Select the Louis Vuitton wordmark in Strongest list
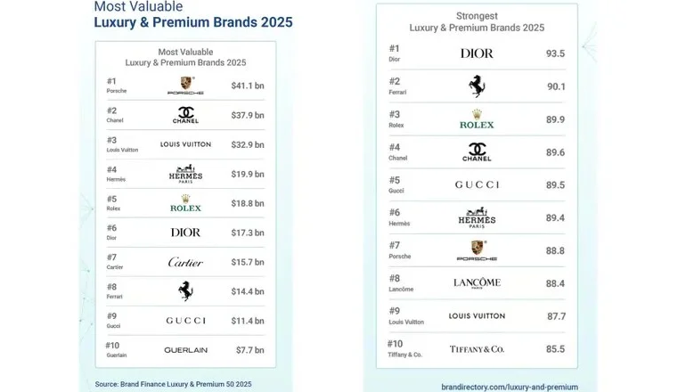The image size is (678, 392). [x=477, y=316]
